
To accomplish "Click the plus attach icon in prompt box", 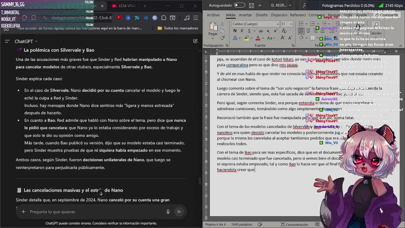I will click(23, 212).
